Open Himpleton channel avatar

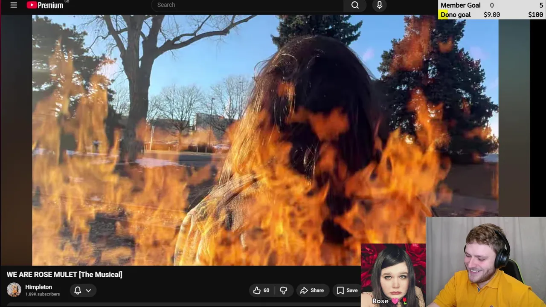[x=14, y=290]
